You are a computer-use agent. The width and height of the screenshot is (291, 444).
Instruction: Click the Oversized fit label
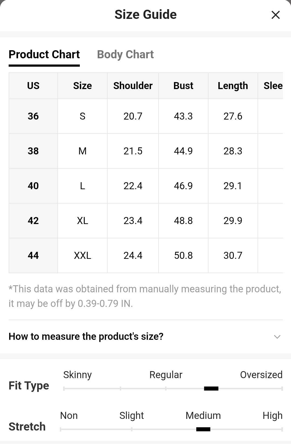pyautogui.click(x=261, y=375)
